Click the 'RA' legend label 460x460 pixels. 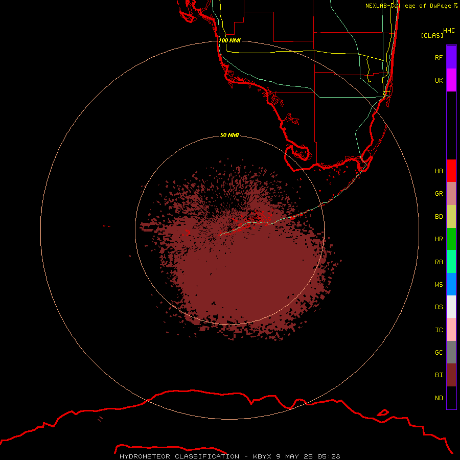tap(439, 262)
